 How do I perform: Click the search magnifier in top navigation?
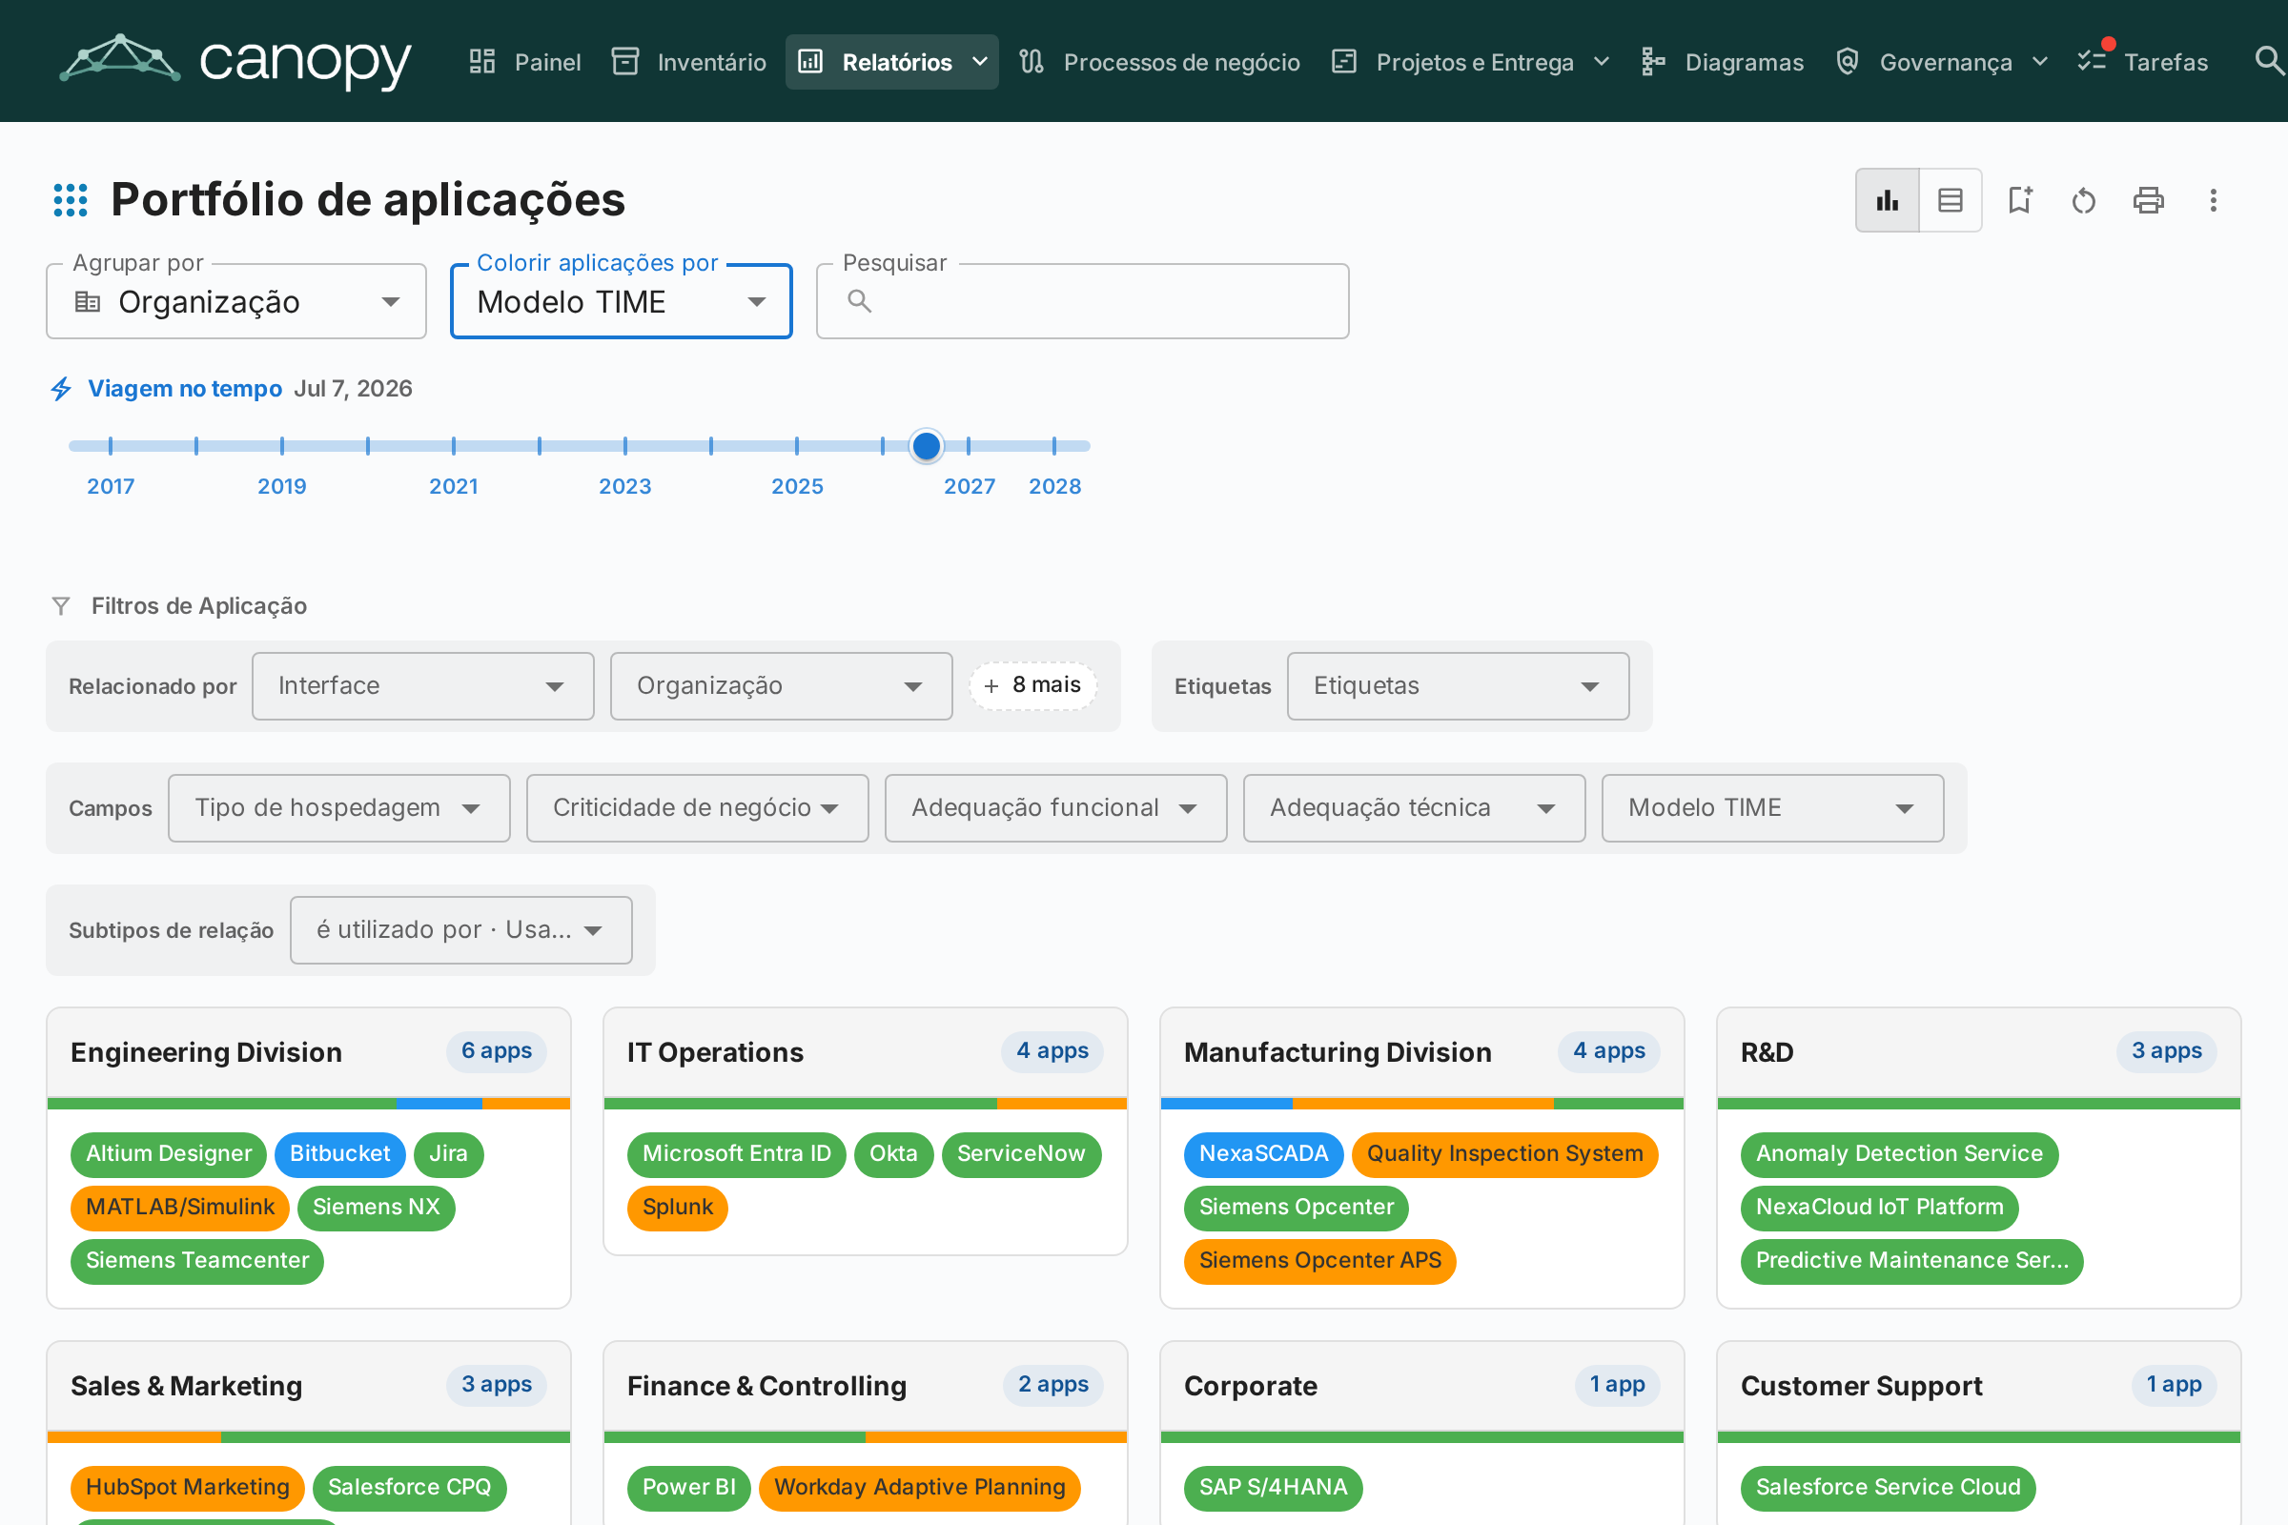coord(2269,61)
